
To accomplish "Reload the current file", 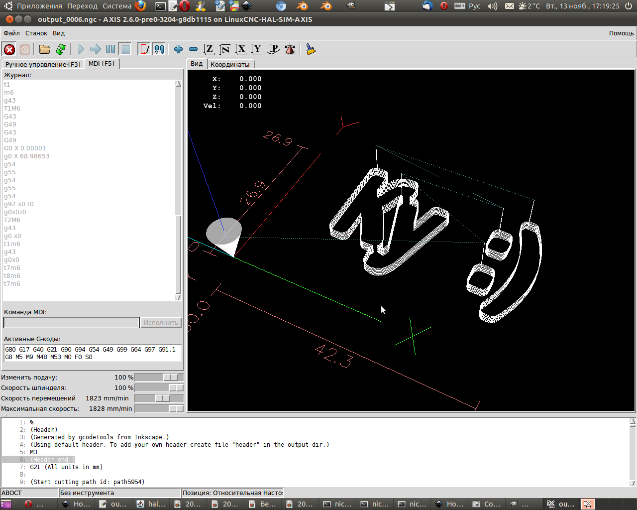I will (x=61, y=49).
